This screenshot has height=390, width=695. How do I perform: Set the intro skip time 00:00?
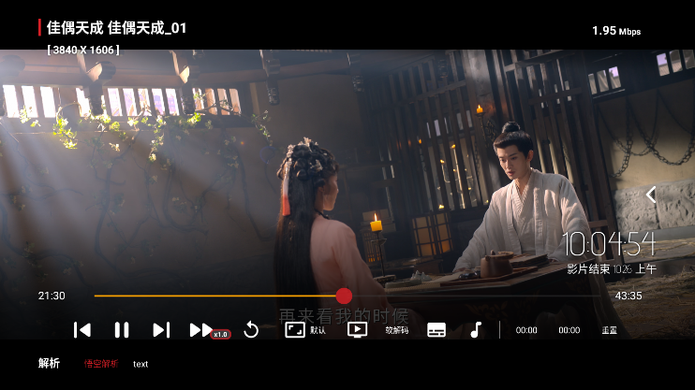526,330
